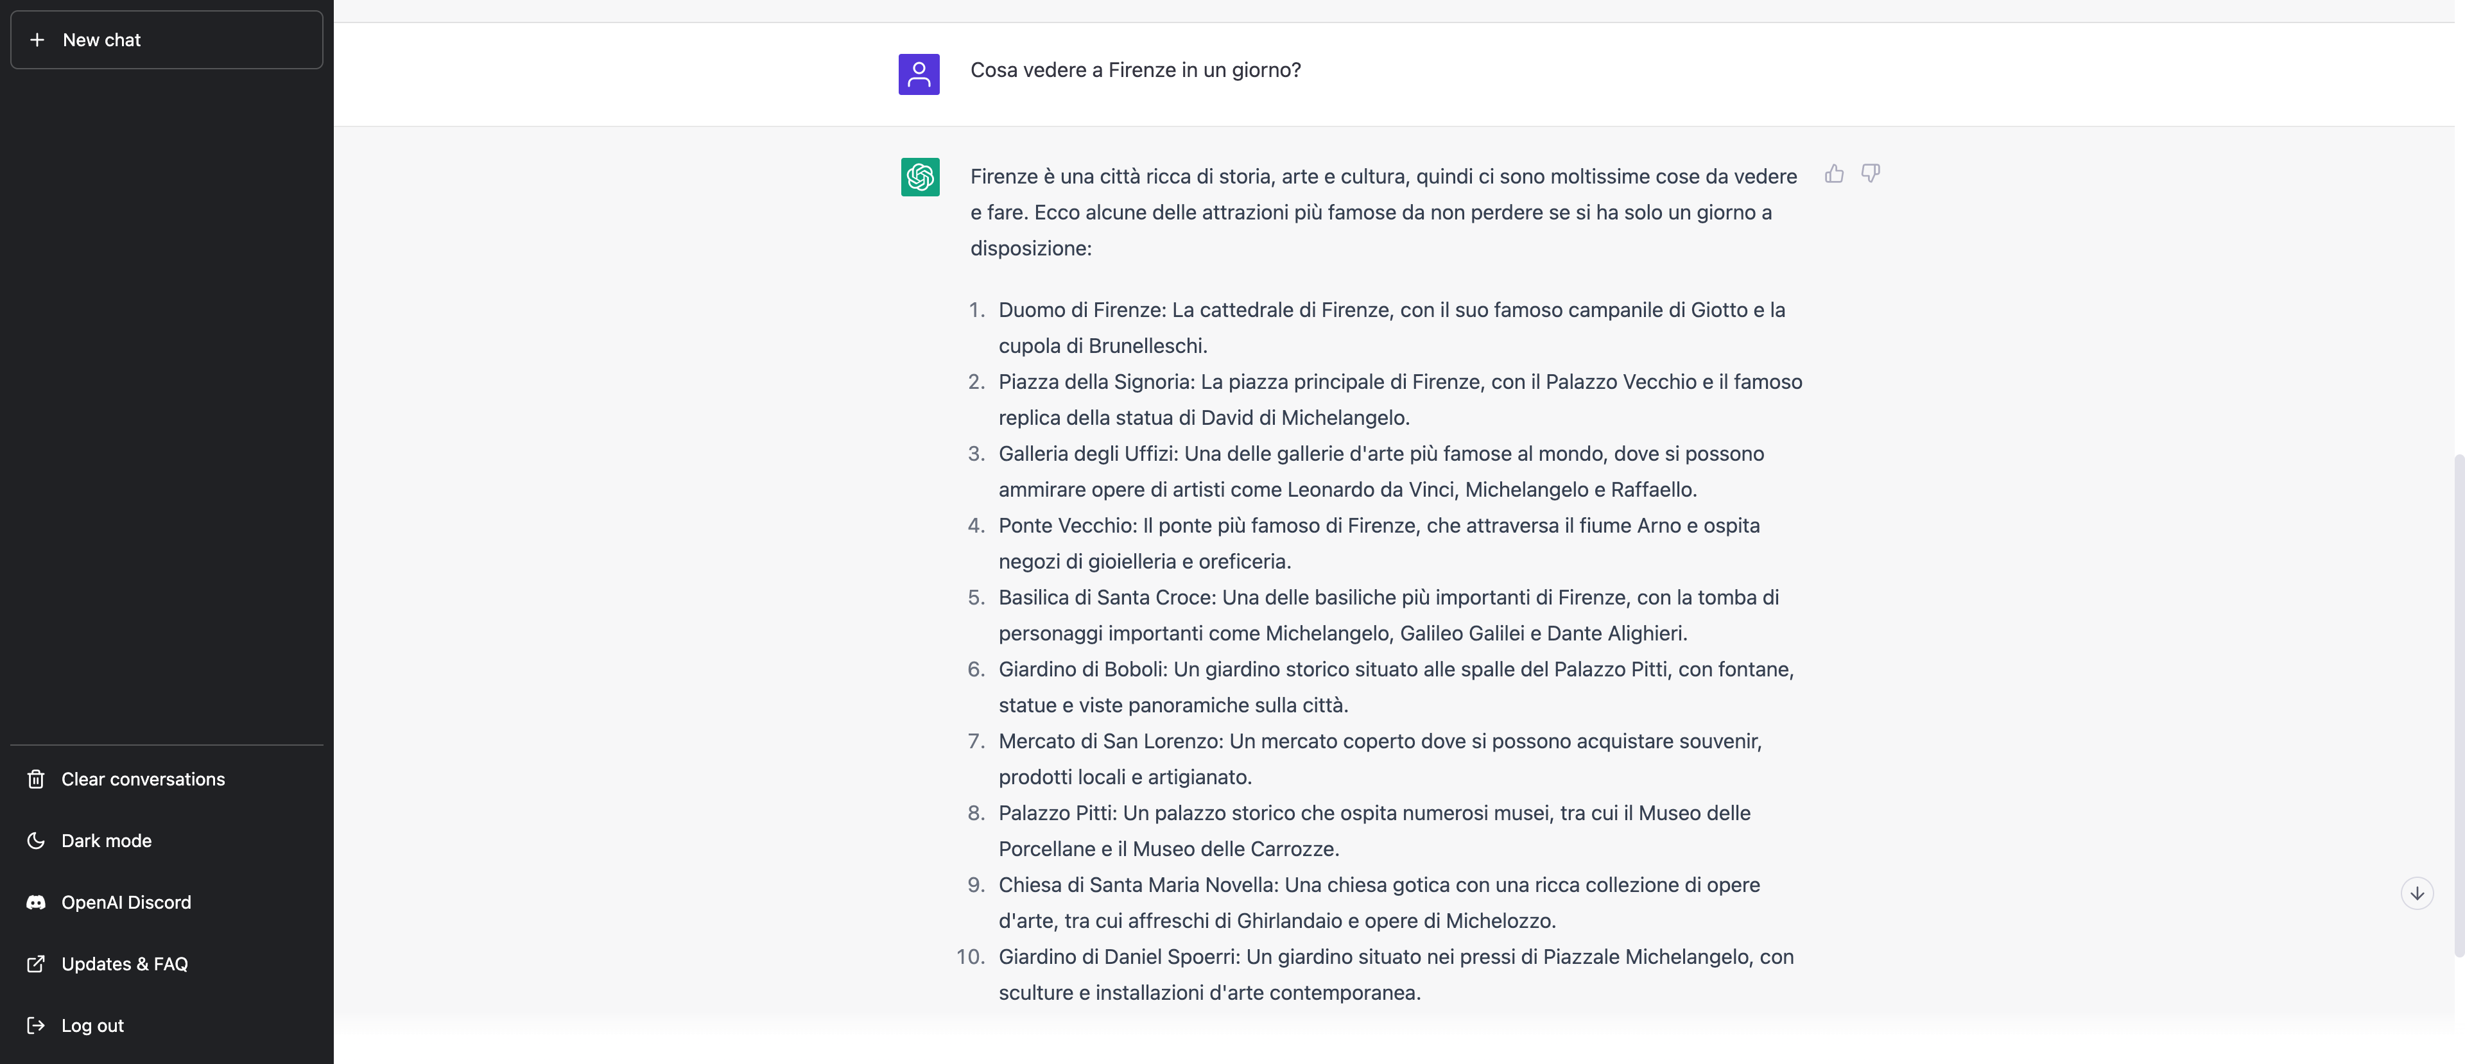Open Updates & FAQ page

tap(166, 963)
